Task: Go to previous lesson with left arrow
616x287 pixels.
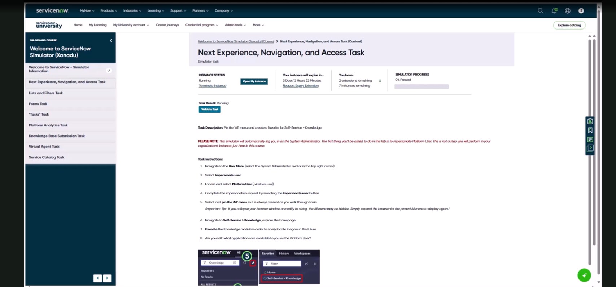Action: pos(97,278)
